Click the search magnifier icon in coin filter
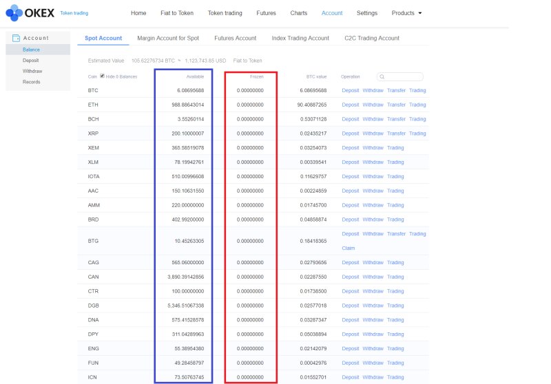Screen dimensions: 551x384 click(382, 76)
